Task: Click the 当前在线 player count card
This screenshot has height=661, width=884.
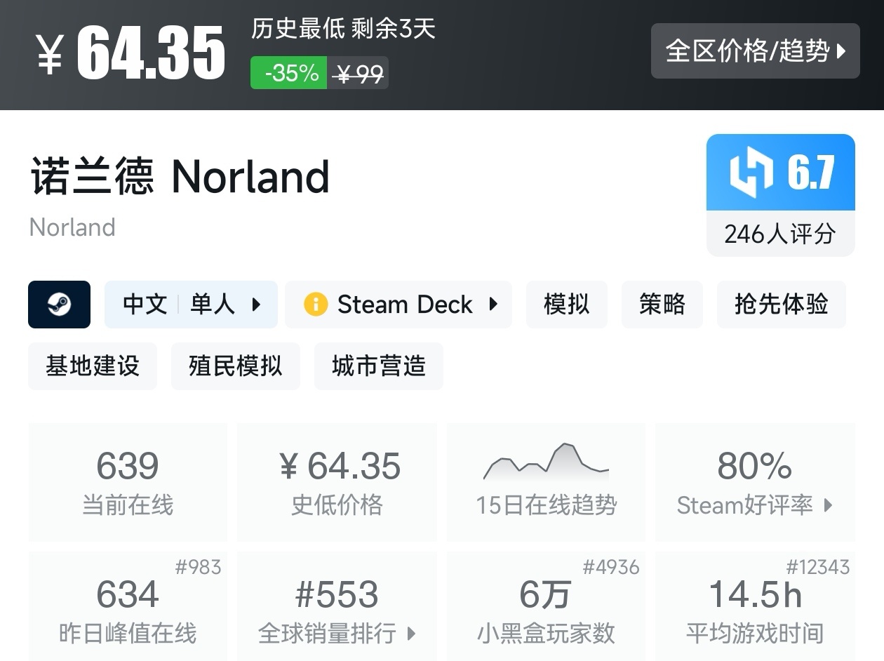Action: coord(128,481)
